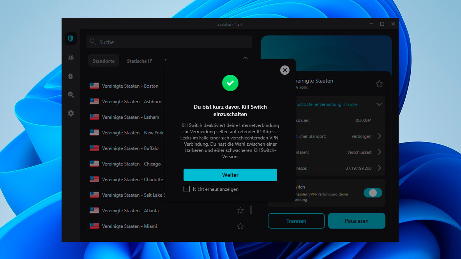This screenshot has height=259, width=461.
Task: Click the Trennen button
Action: pyautogui.click(x=296, y=221)
